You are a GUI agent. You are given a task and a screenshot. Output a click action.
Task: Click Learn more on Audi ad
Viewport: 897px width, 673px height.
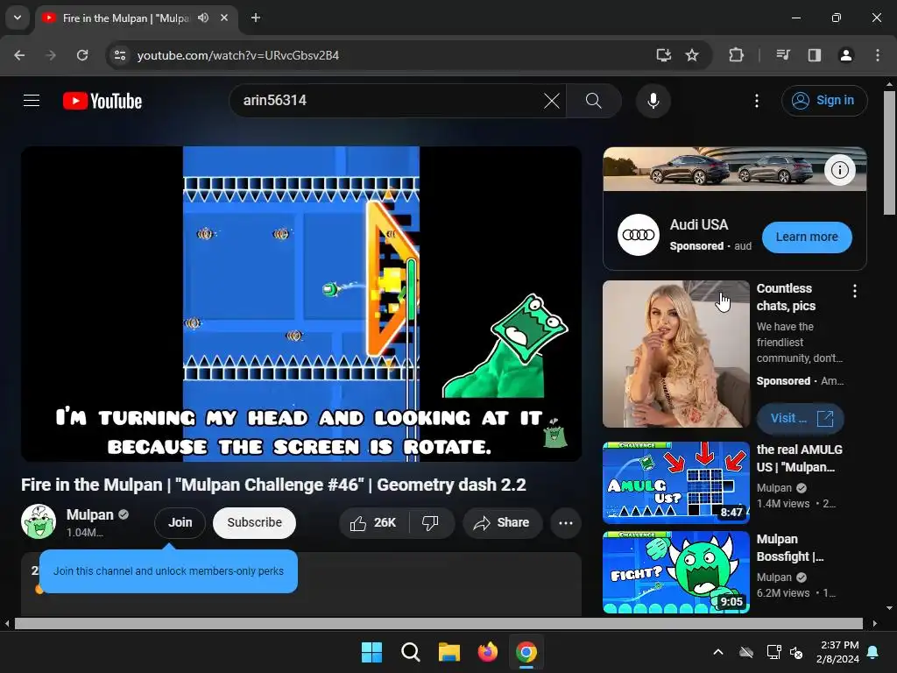[x=807, y=237]
